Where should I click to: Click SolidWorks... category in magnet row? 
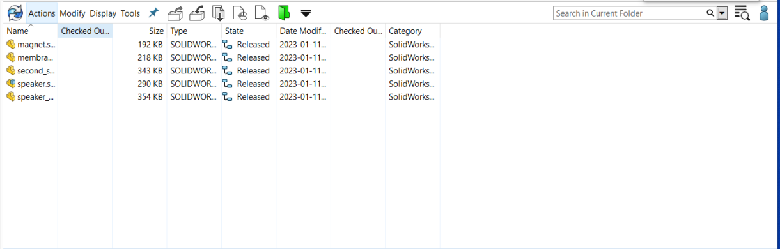click(x=412, y=45)
